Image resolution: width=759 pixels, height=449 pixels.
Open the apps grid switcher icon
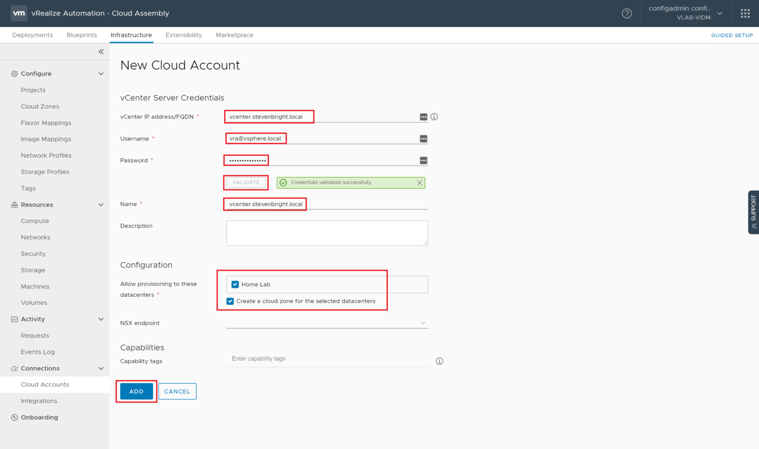(x=745, y=13)
